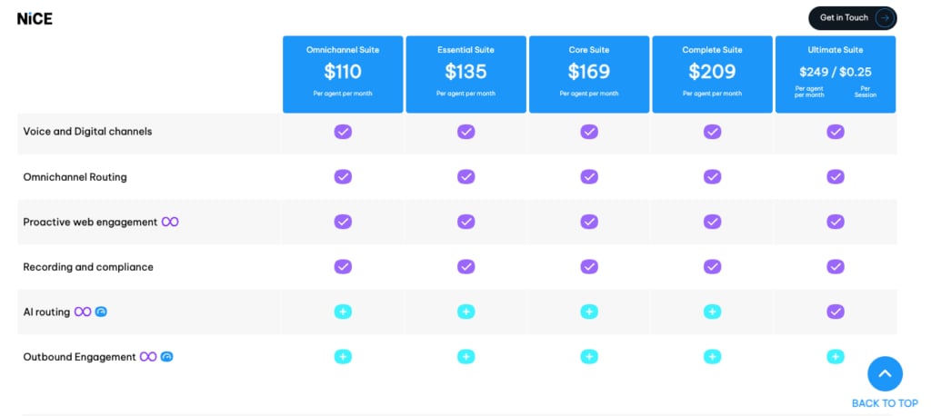931x416 pixels.
Task: Click the NiCE logo
Action: [x=35, y=19]
